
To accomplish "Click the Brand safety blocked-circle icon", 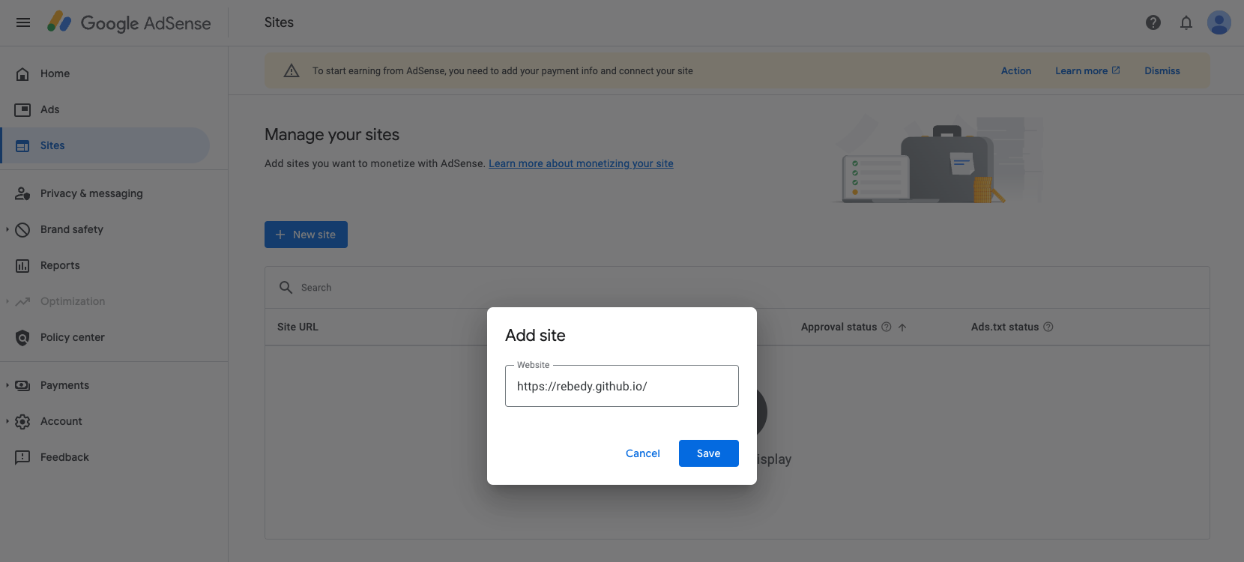I will [22, 229].
